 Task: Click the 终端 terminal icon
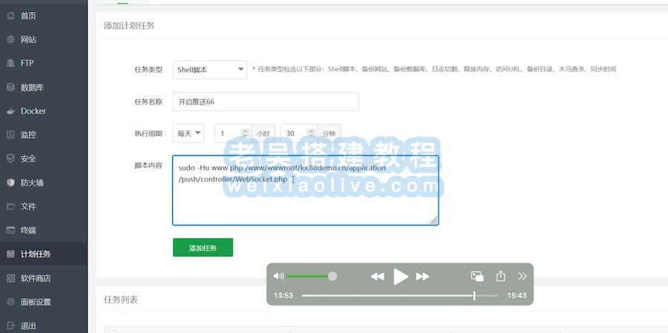coord(11,230)
